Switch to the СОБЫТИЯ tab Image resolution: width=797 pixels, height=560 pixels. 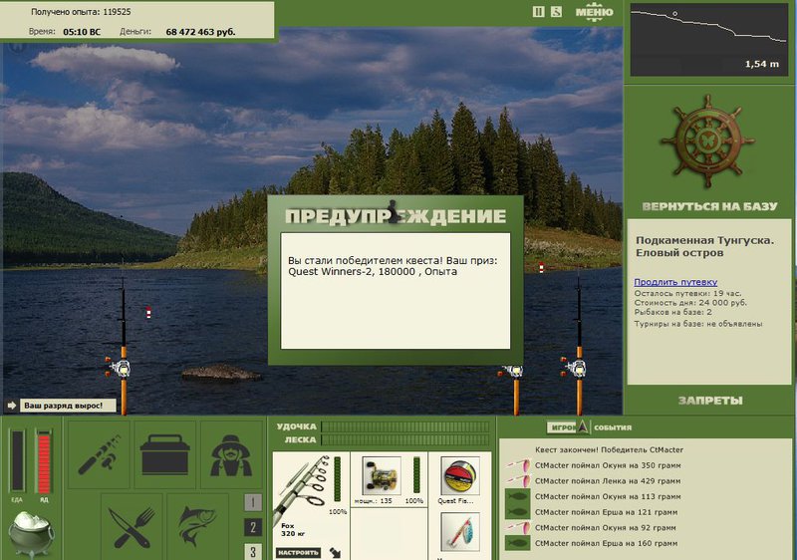[x=613, y=427]
